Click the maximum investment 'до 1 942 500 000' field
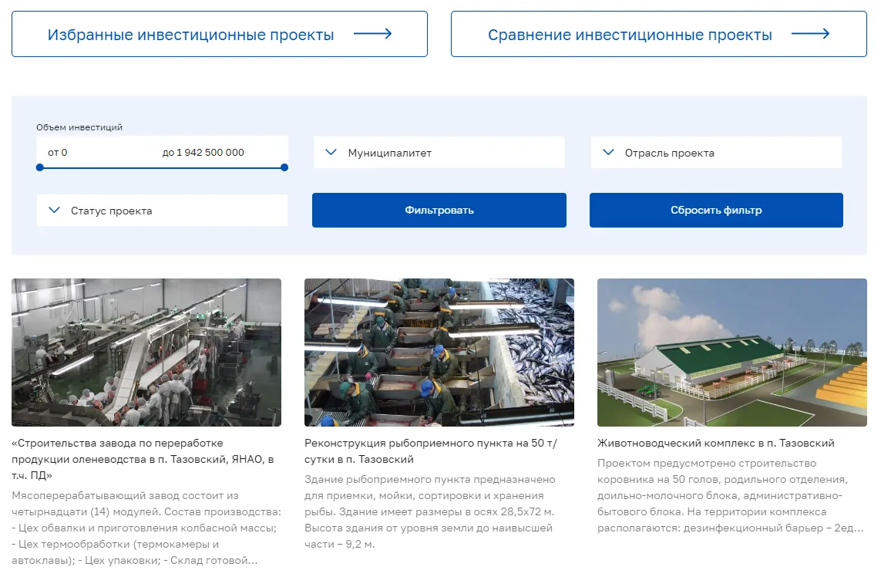 coord(203,153)
